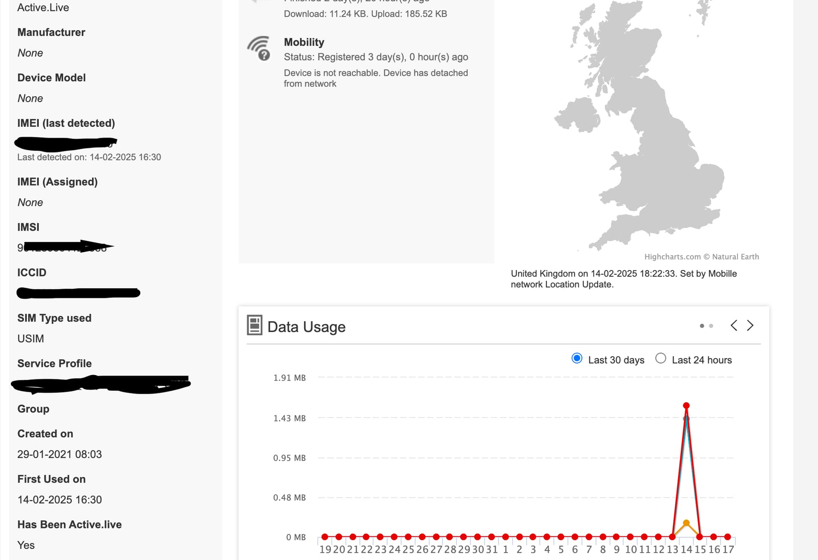Click the Mobility signal status icon
The height and width of the screenshot is (560, 818).
click(259, 49)
